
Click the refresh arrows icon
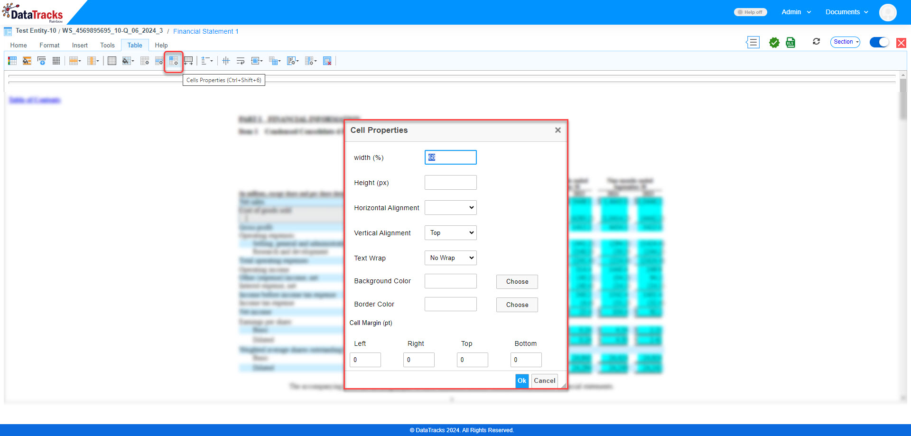click(x=816, y=42)
